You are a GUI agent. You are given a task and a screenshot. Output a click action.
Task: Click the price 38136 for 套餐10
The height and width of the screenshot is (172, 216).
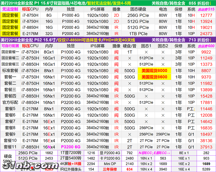point(206,140)
